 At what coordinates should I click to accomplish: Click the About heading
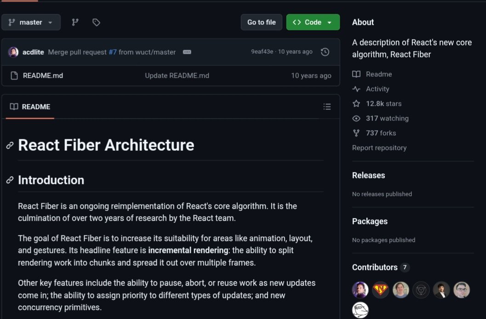[363, 23]
